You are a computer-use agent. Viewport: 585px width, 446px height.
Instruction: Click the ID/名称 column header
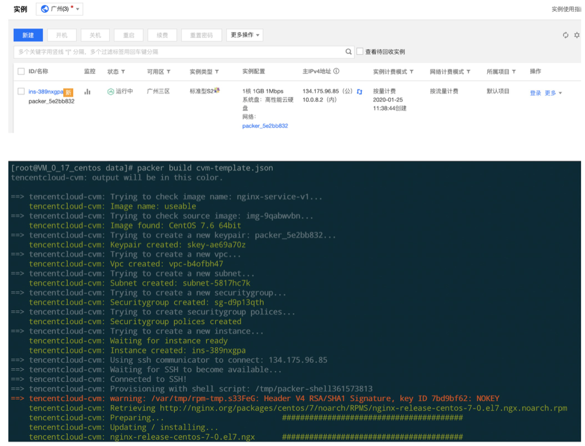[38, 71]
